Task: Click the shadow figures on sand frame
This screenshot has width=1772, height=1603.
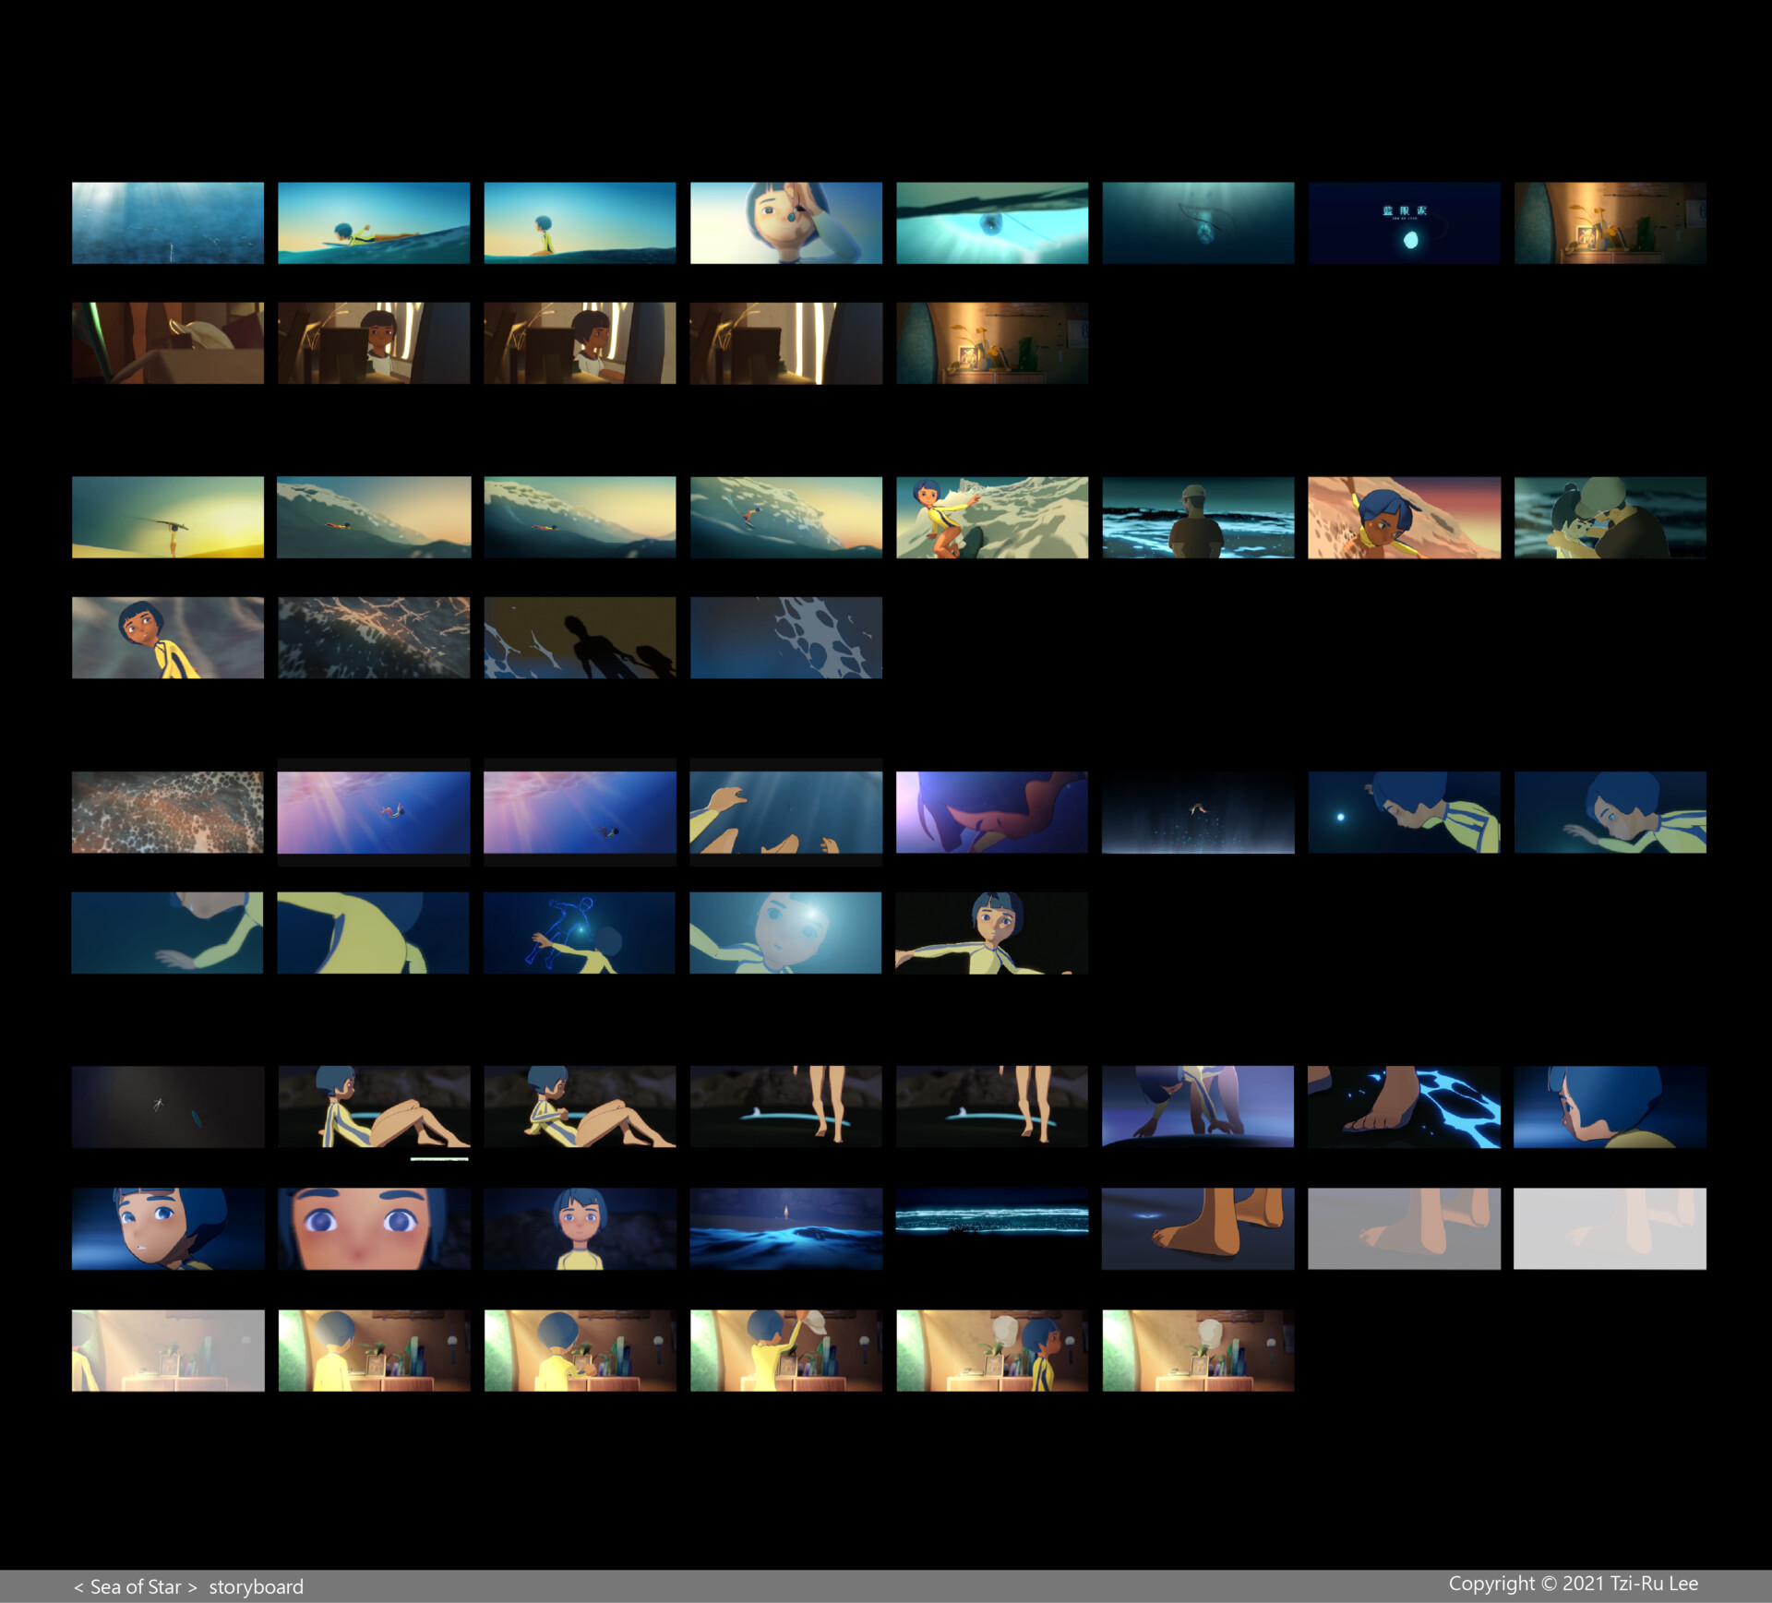Action: [580, 637]
